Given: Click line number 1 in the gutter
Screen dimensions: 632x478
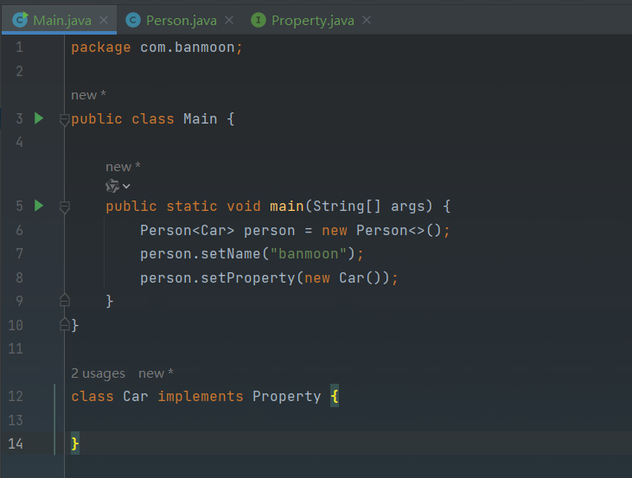Looking at the screenshot, I should click(19, 48).
